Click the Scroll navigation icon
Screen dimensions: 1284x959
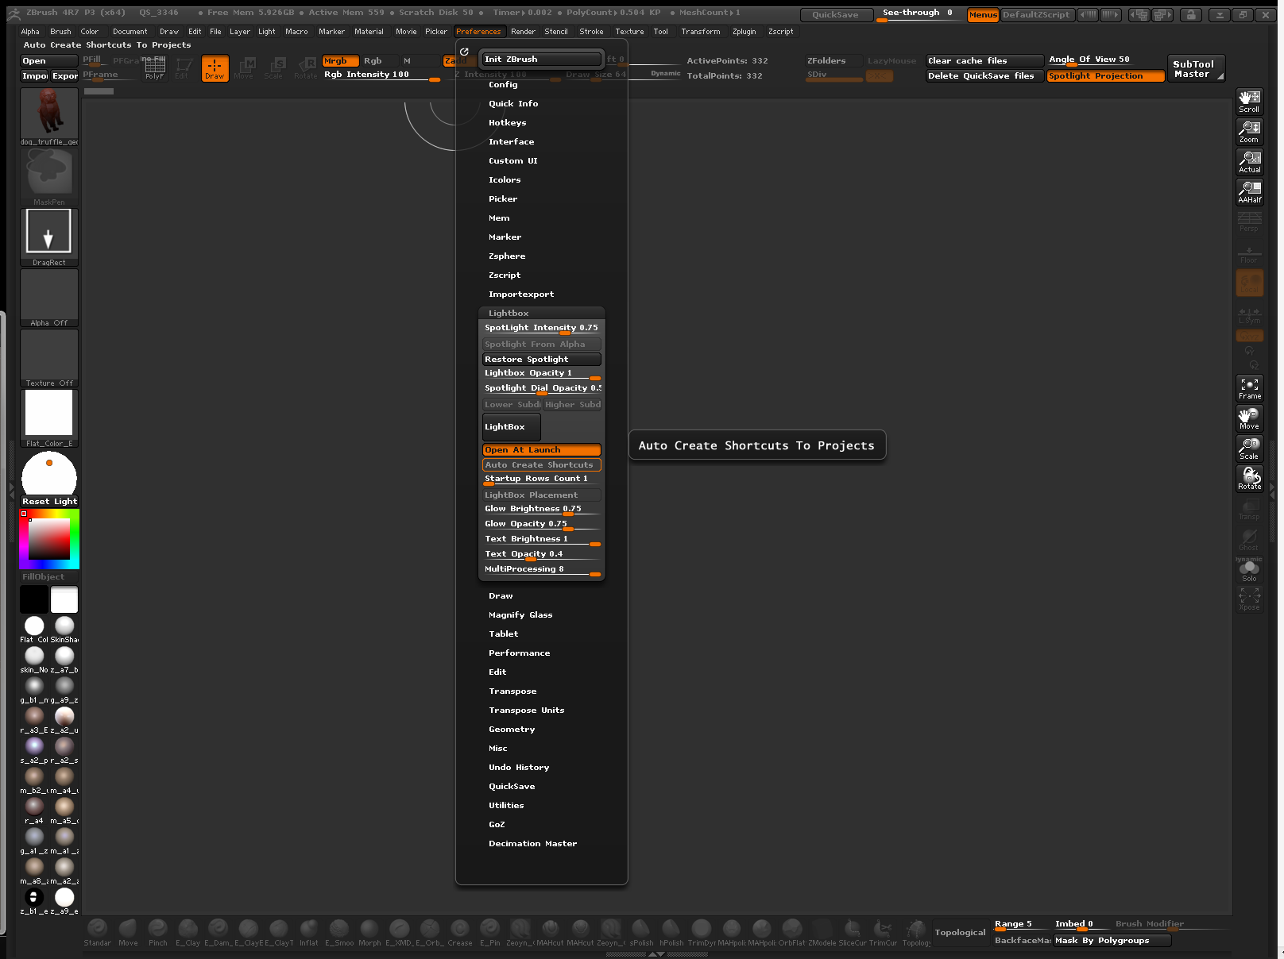pos(1249,102)
